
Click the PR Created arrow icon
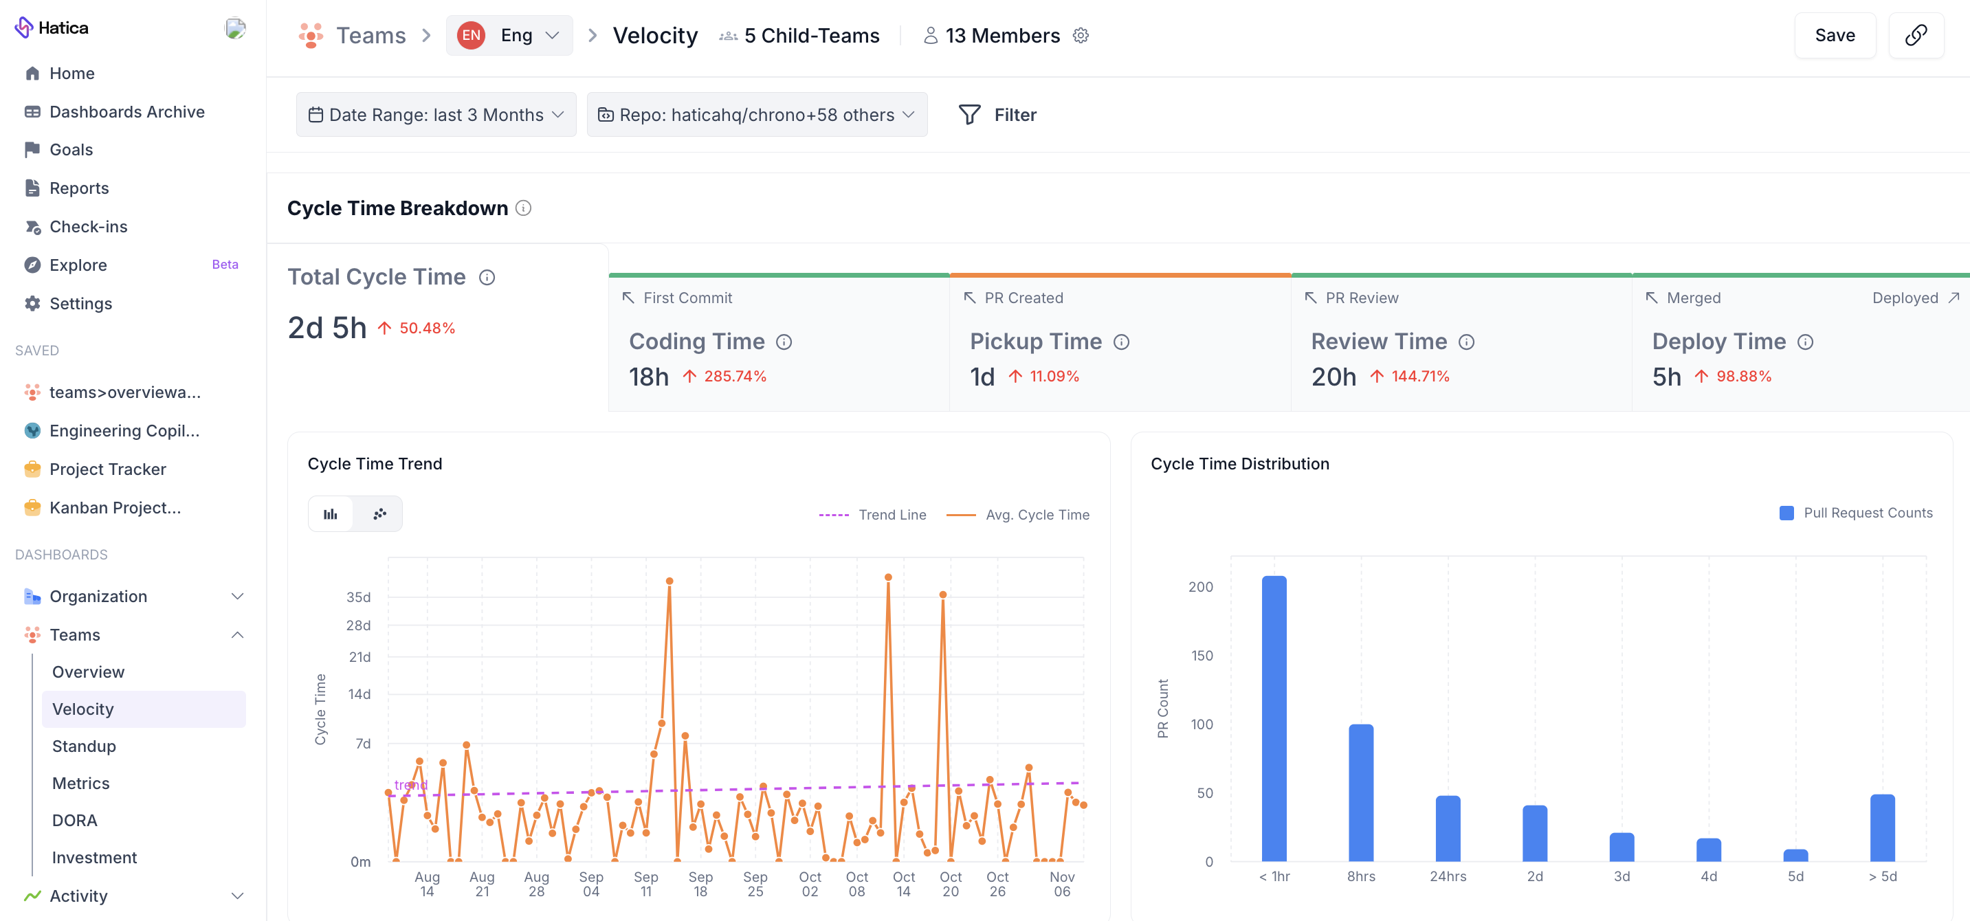pos(970,298)
